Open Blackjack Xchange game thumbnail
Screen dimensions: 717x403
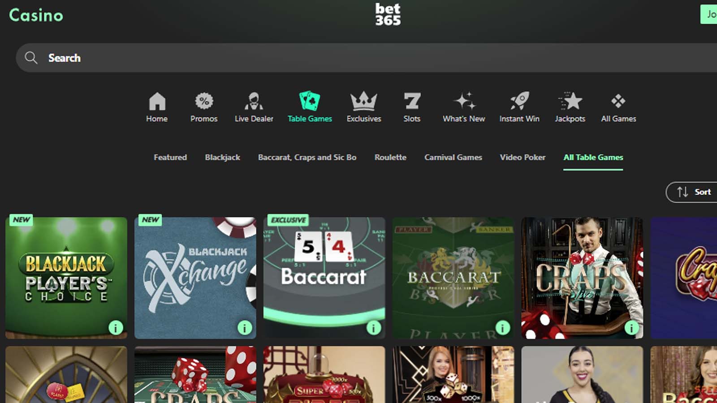[195, 278]
